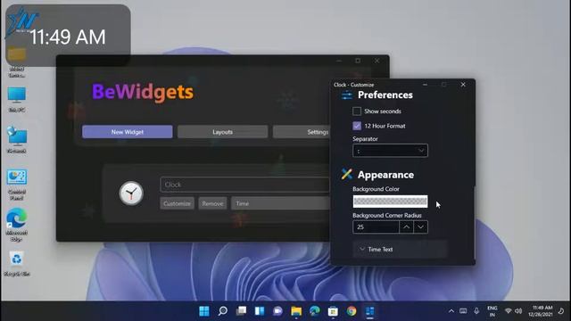This screenshot has width=571, height=321.
Task: Uncheck the 12 Hour Format checkbox
Action: pos(357,126)
